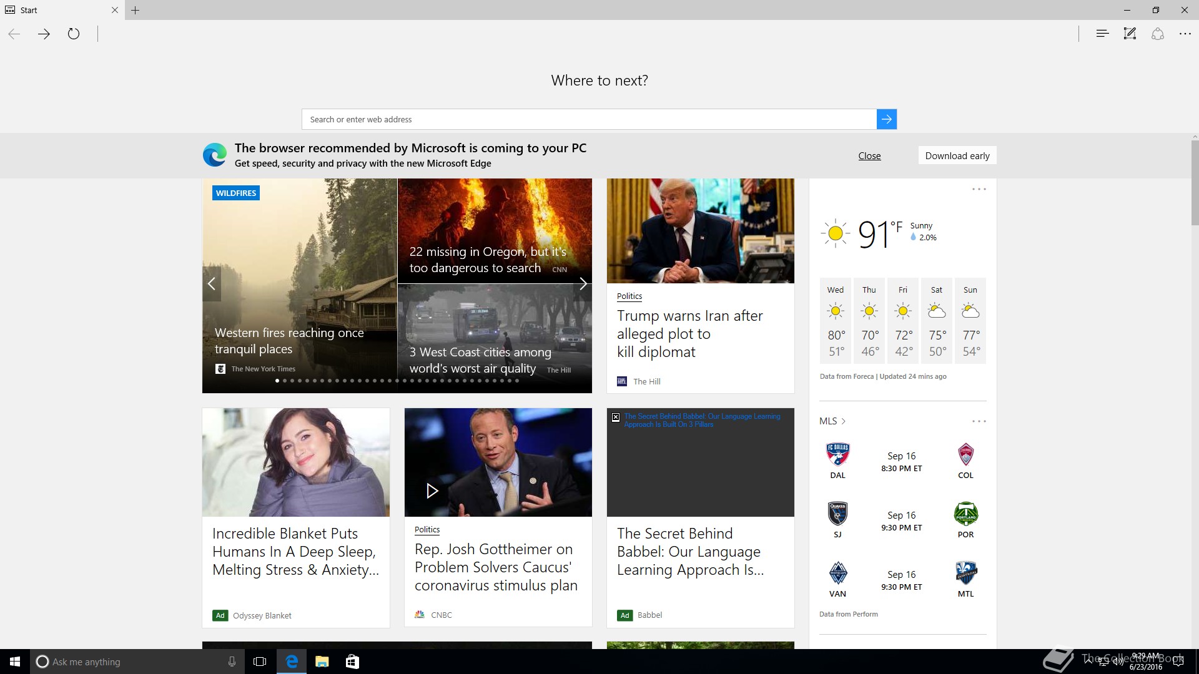1199x674 pixels.
Task: Click Odyssey Blanket advertiser label
Action: pyautogui.click(x=262, y=615)
